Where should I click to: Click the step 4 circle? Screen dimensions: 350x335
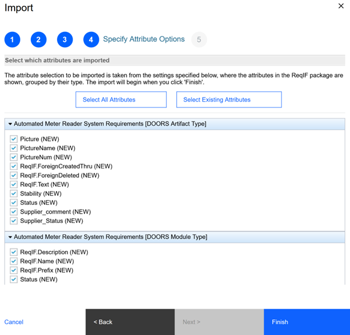click(x=91, y=39)
